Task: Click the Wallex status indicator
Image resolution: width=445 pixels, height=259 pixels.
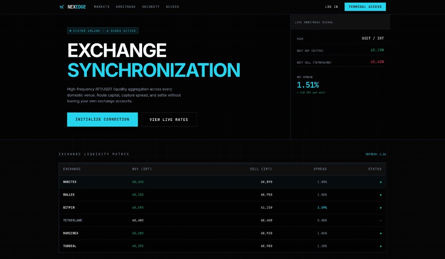Action: [381, 195]
